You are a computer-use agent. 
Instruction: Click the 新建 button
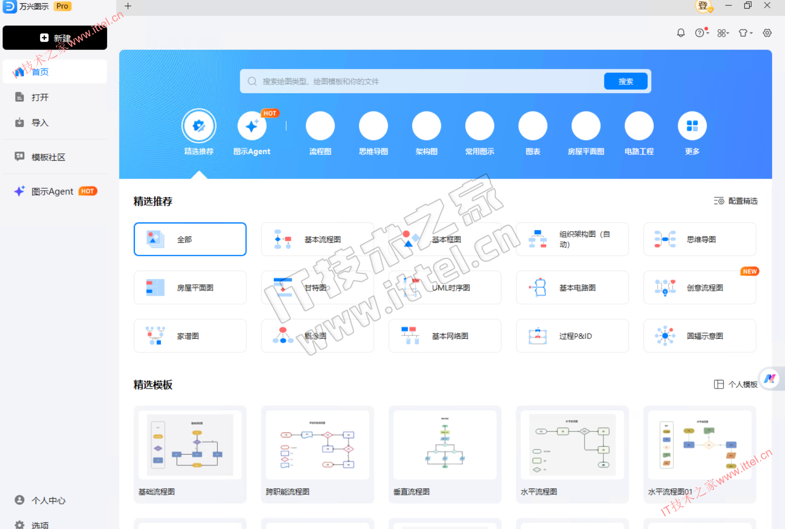(x=55, y=38)
